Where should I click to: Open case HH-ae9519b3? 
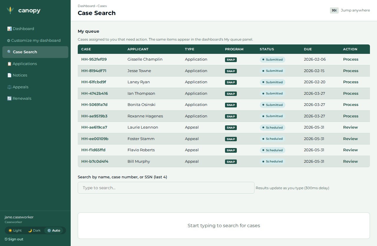tap(94, 116)
